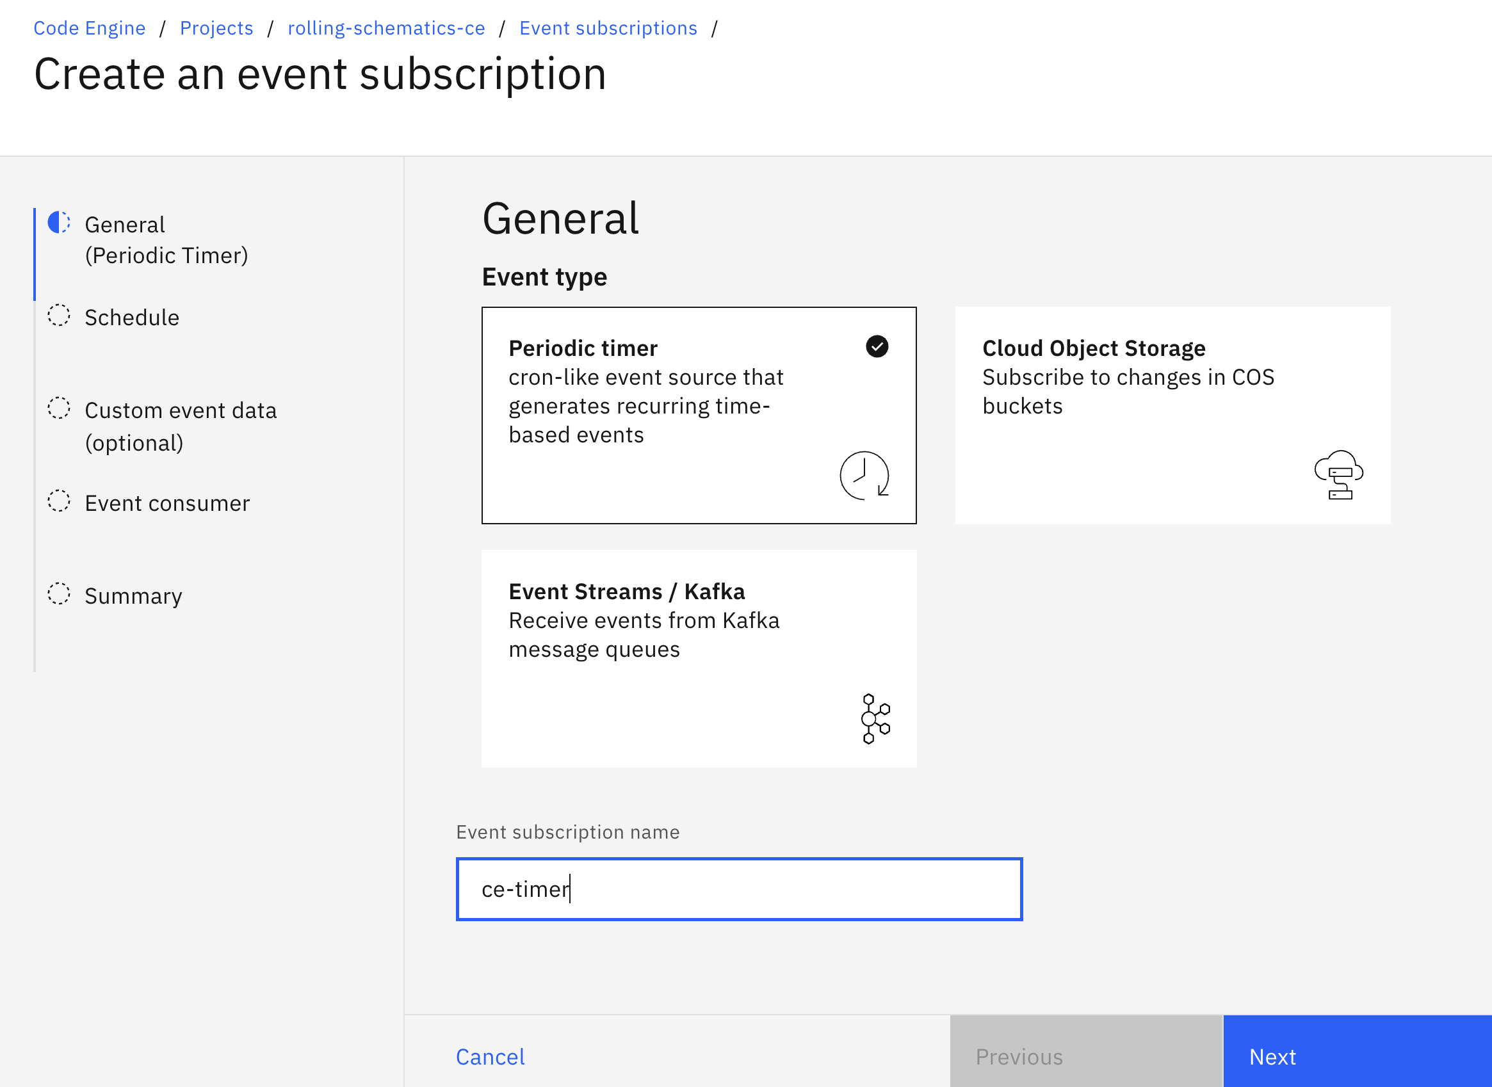
Task: Click the Summary step circle icon
Action: tap(58, 593)
